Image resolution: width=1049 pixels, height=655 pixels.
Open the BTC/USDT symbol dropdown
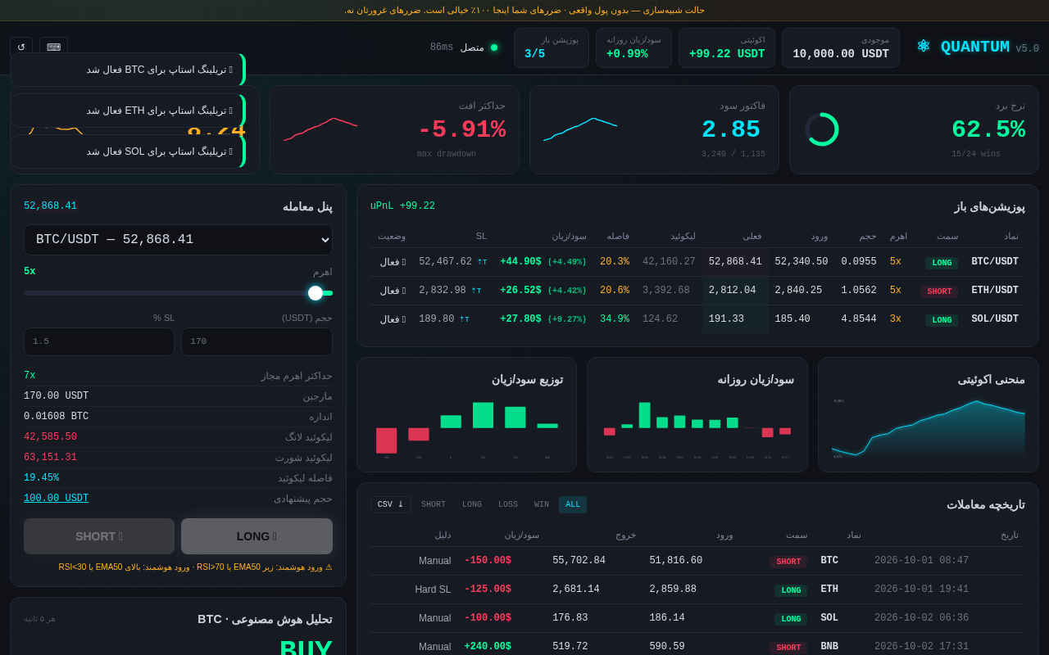click(x=178, y=240)
